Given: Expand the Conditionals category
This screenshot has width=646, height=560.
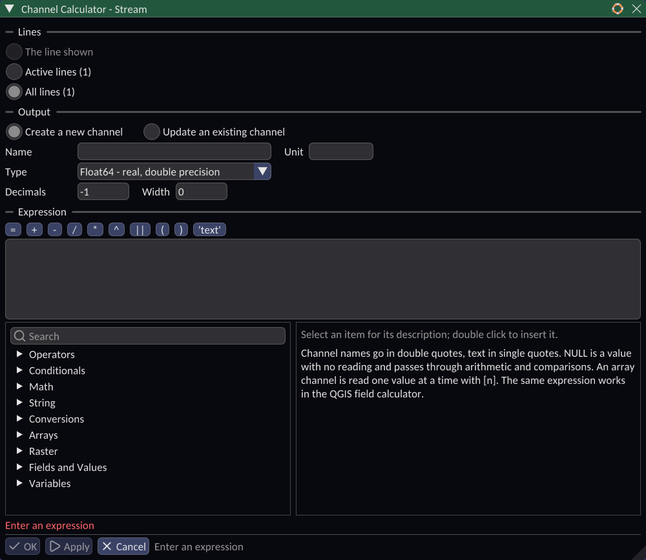Looking at the screenshot, I should 19,370.
